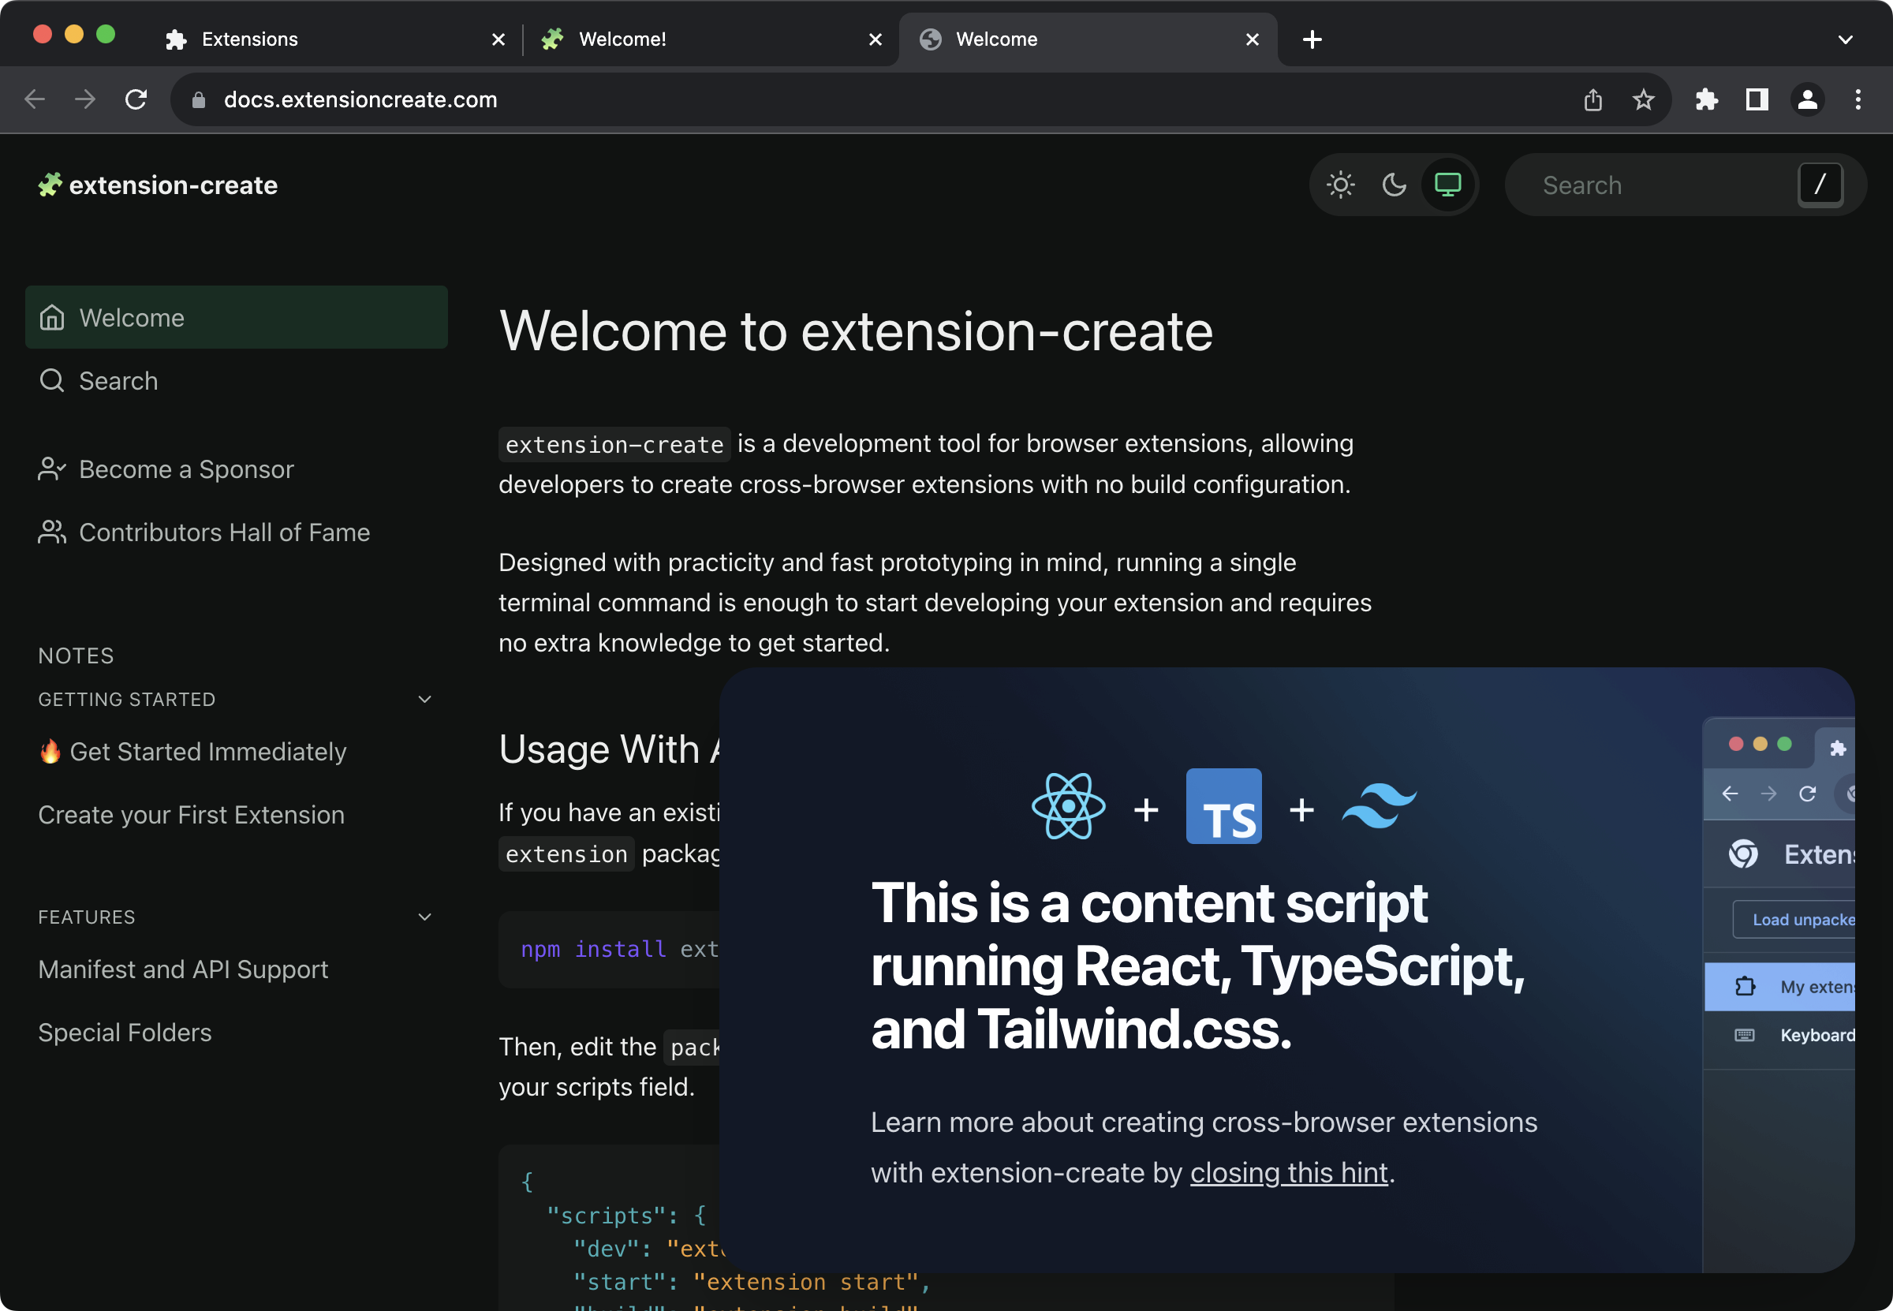Focus the header Search field

pyautogui.click(x=1686, y=185)
